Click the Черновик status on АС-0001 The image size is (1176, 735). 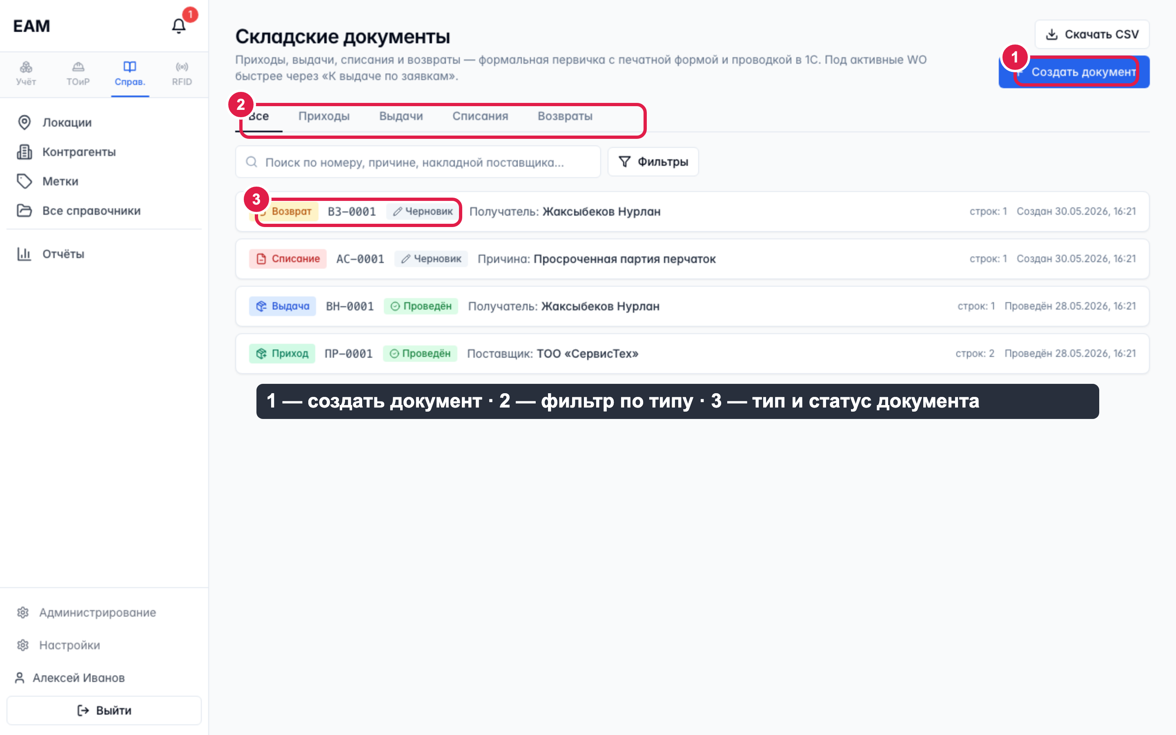[431, 258]
